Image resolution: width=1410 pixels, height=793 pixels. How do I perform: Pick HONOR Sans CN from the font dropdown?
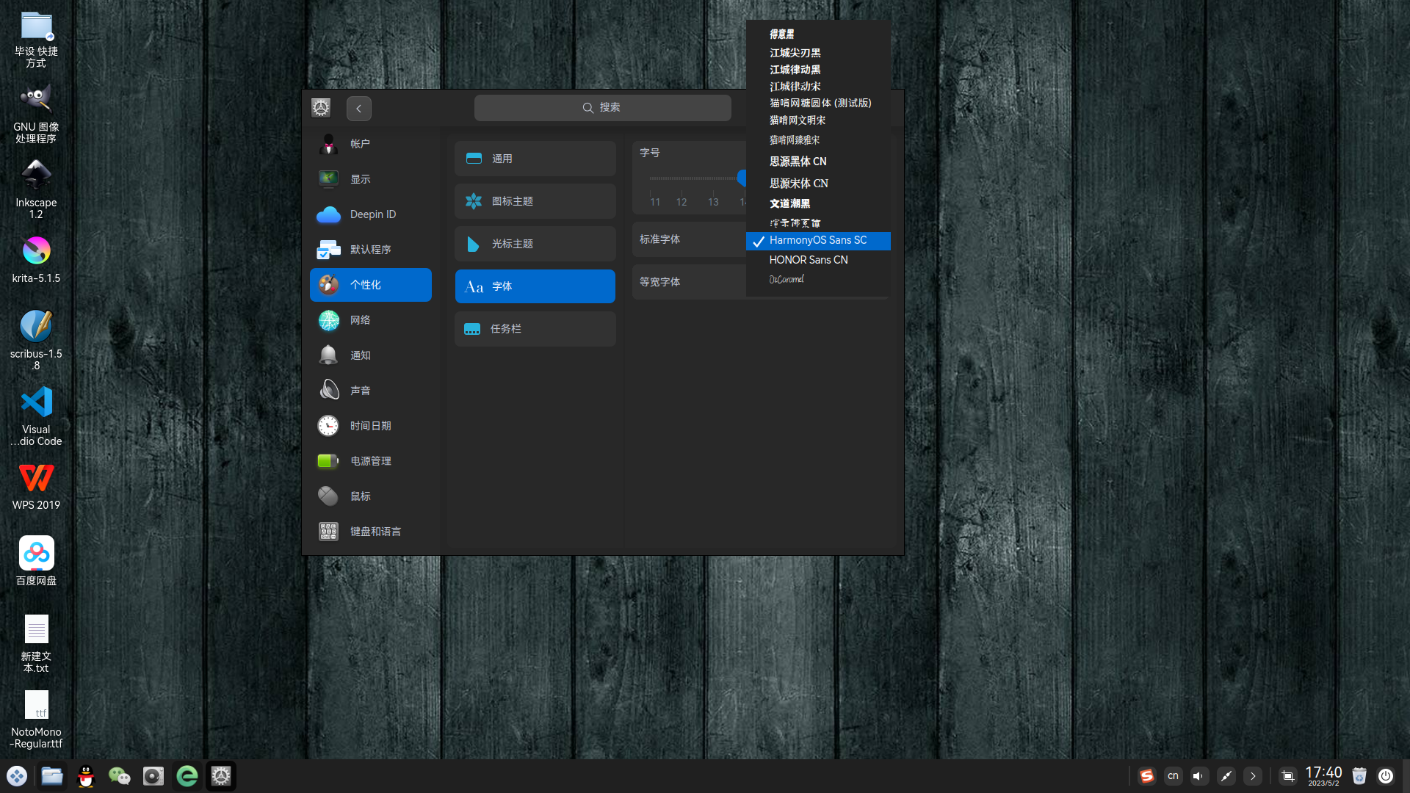[x=808, y=259]
